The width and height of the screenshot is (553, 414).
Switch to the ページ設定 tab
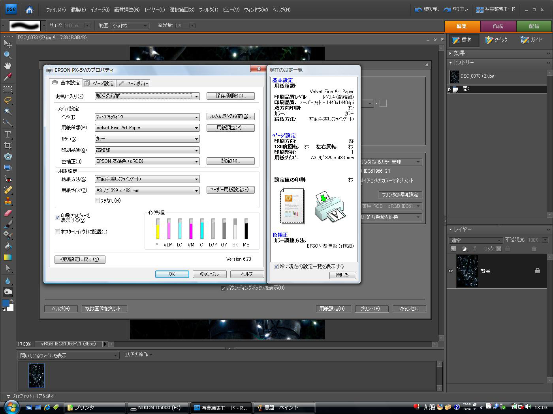pyautogui.click(x=100, y=83)
